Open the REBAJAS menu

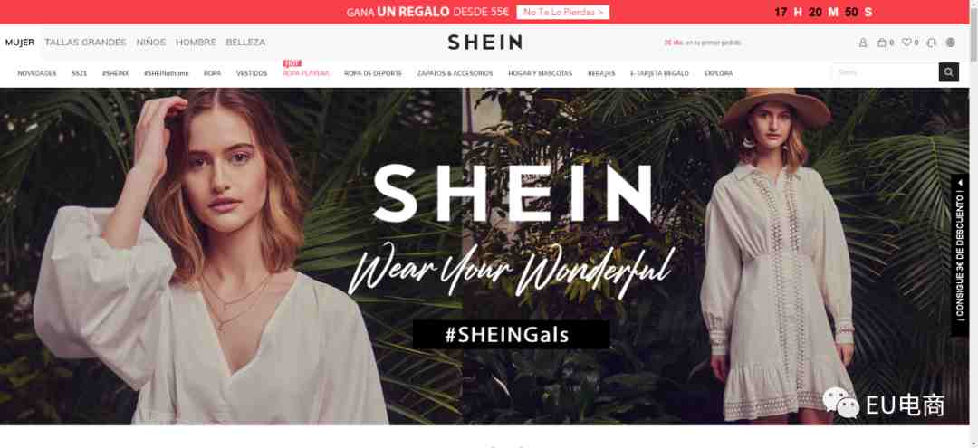[601, 73]
